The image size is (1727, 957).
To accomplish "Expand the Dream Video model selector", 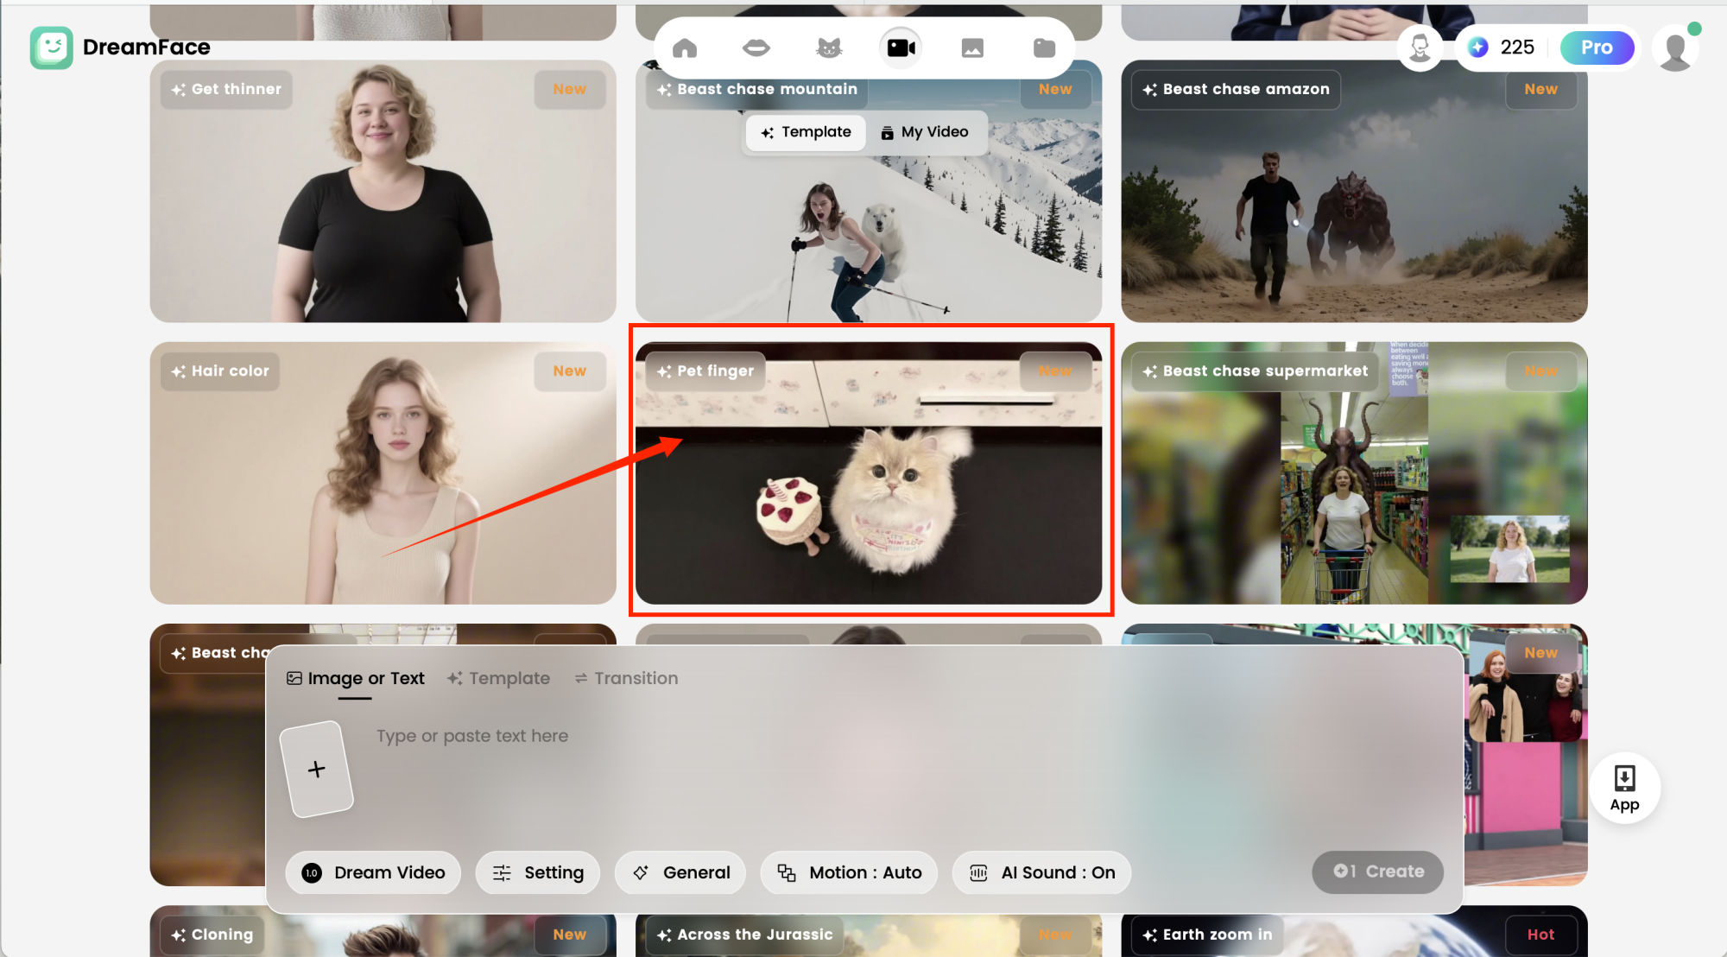I will point(373,872).
